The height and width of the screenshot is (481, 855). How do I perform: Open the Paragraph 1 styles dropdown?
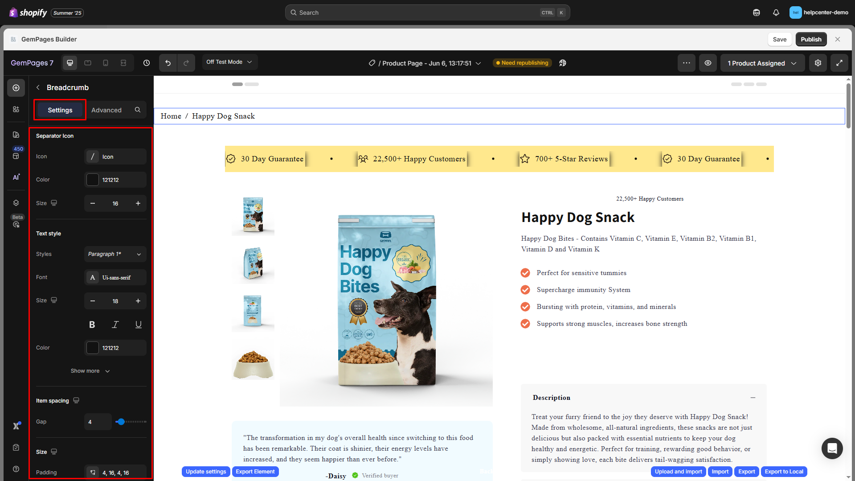pos(115,254)
